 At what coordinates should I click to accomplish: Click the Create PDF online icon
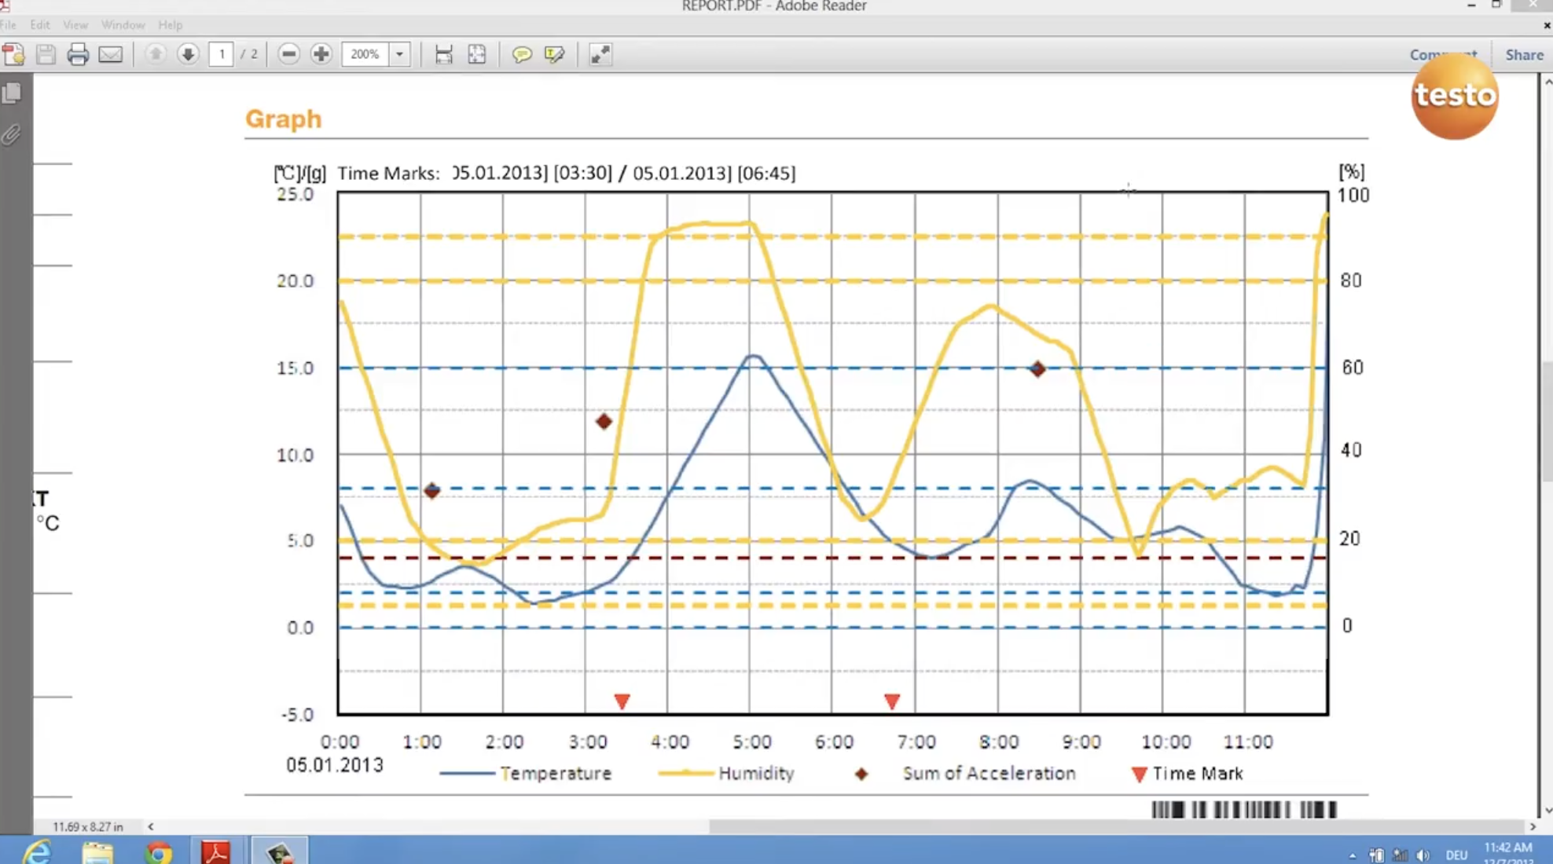point(14,54)
